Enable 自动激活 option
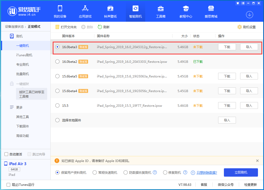Viewport: 264px width, 190px height. (6, 154)
